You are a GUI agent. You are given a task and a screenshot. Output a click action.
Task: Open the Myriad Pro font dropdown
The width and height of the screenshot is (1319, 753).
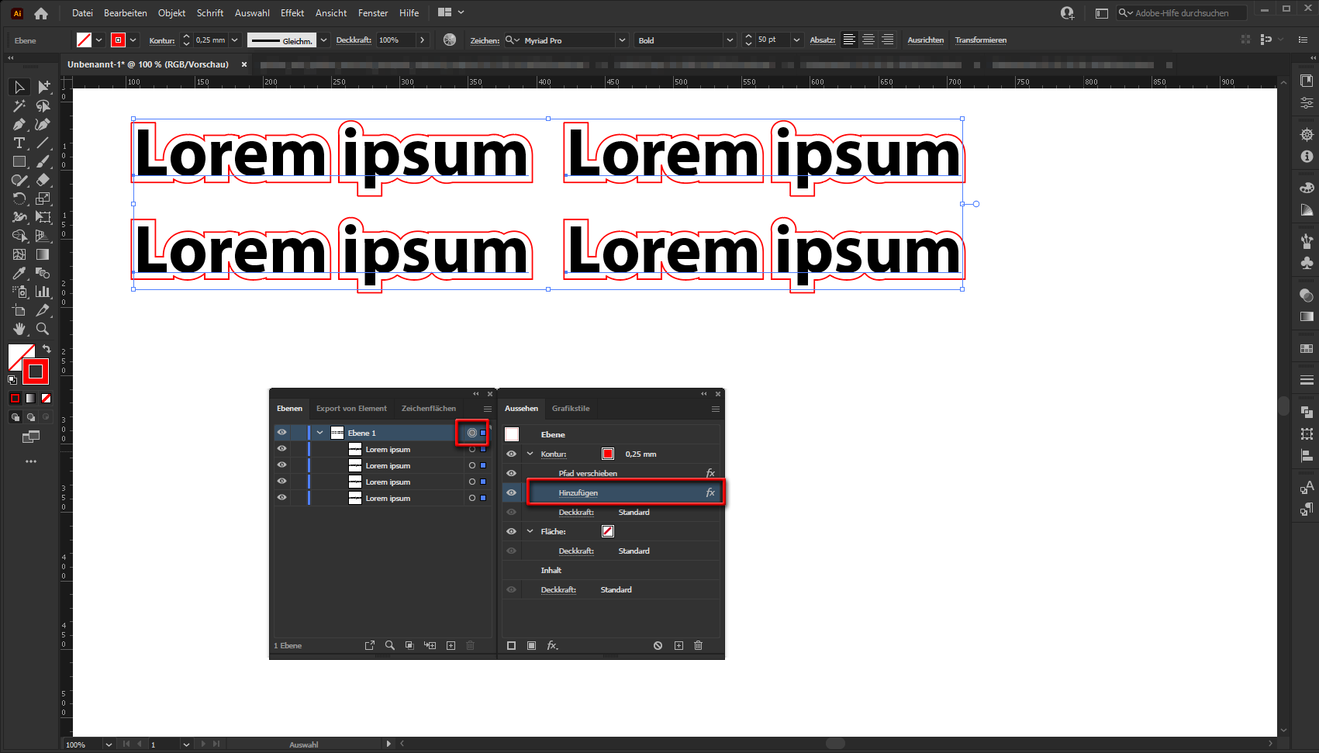622,40
